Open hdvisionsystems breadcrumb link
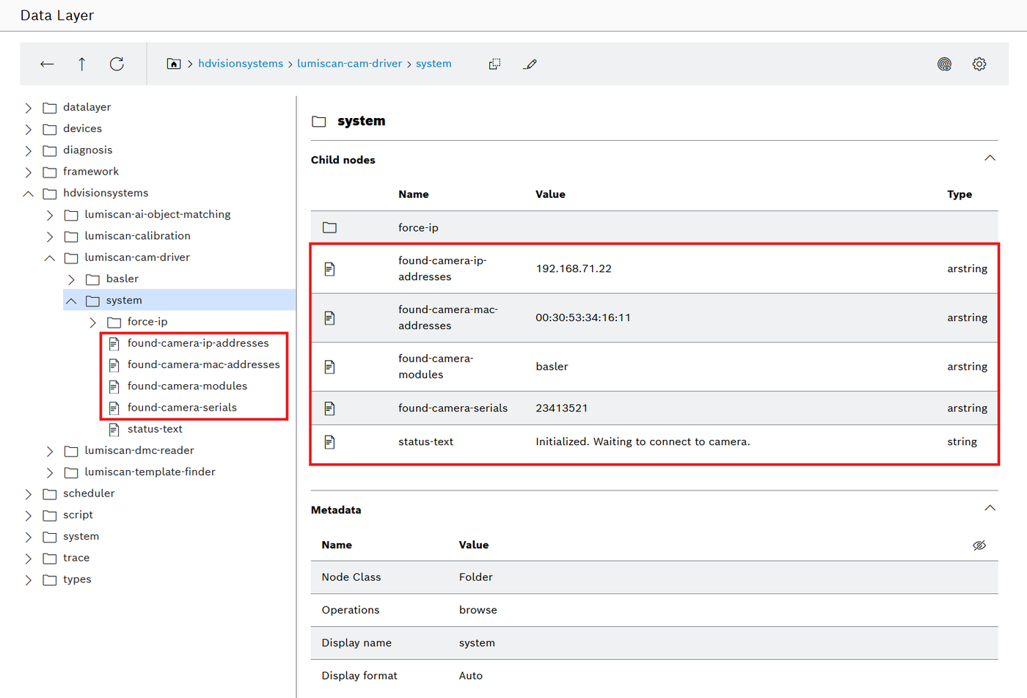 [241, 64]
